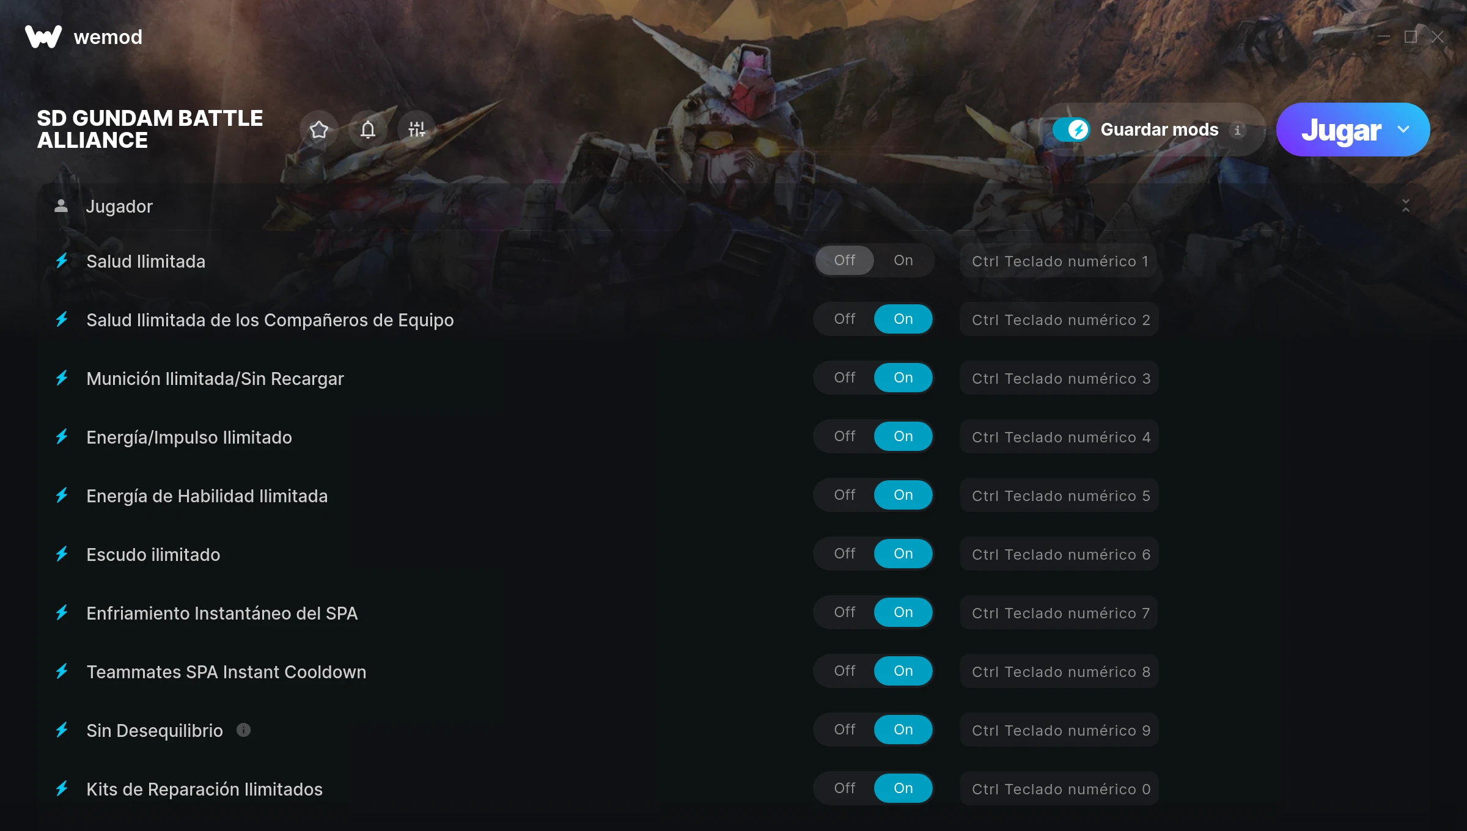Open the Jugar dropdown arrow
The width and height of the screenshot is (1467, 831).
[x=1403, y=130]
